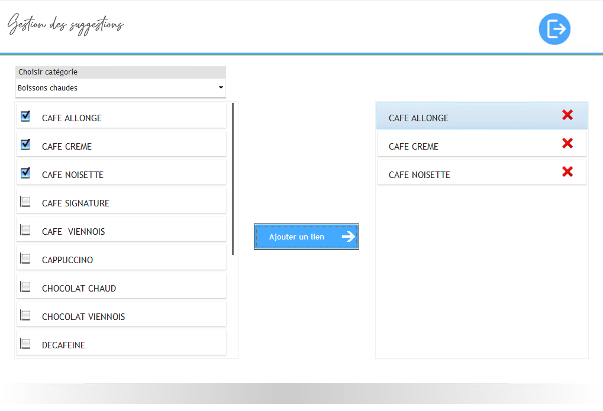
Task: Untick the CAFE NOISETTE checkbox
Action: (25, 173)
